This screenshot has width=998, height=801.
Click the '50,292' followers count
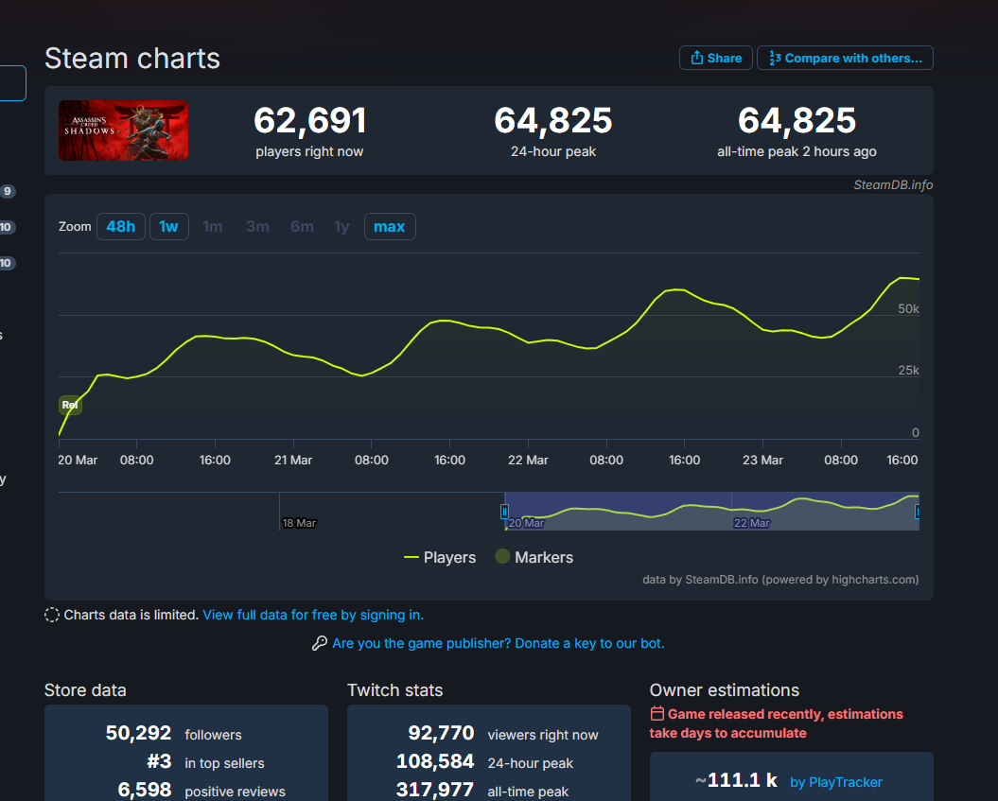tap(139, 733)
